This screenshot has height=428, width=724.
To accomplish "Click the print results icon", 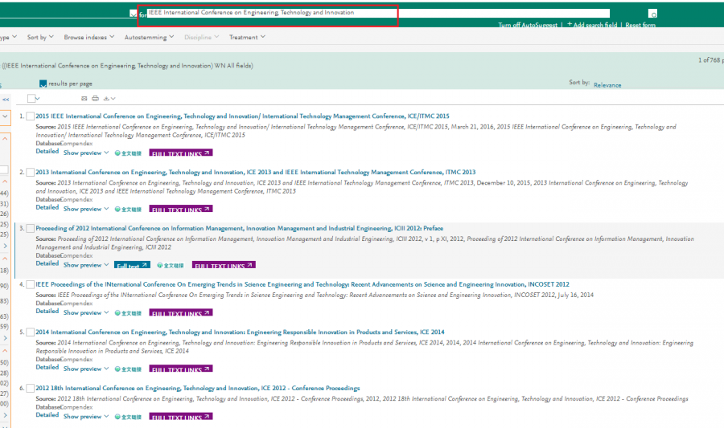I will (x=95, y=98).
